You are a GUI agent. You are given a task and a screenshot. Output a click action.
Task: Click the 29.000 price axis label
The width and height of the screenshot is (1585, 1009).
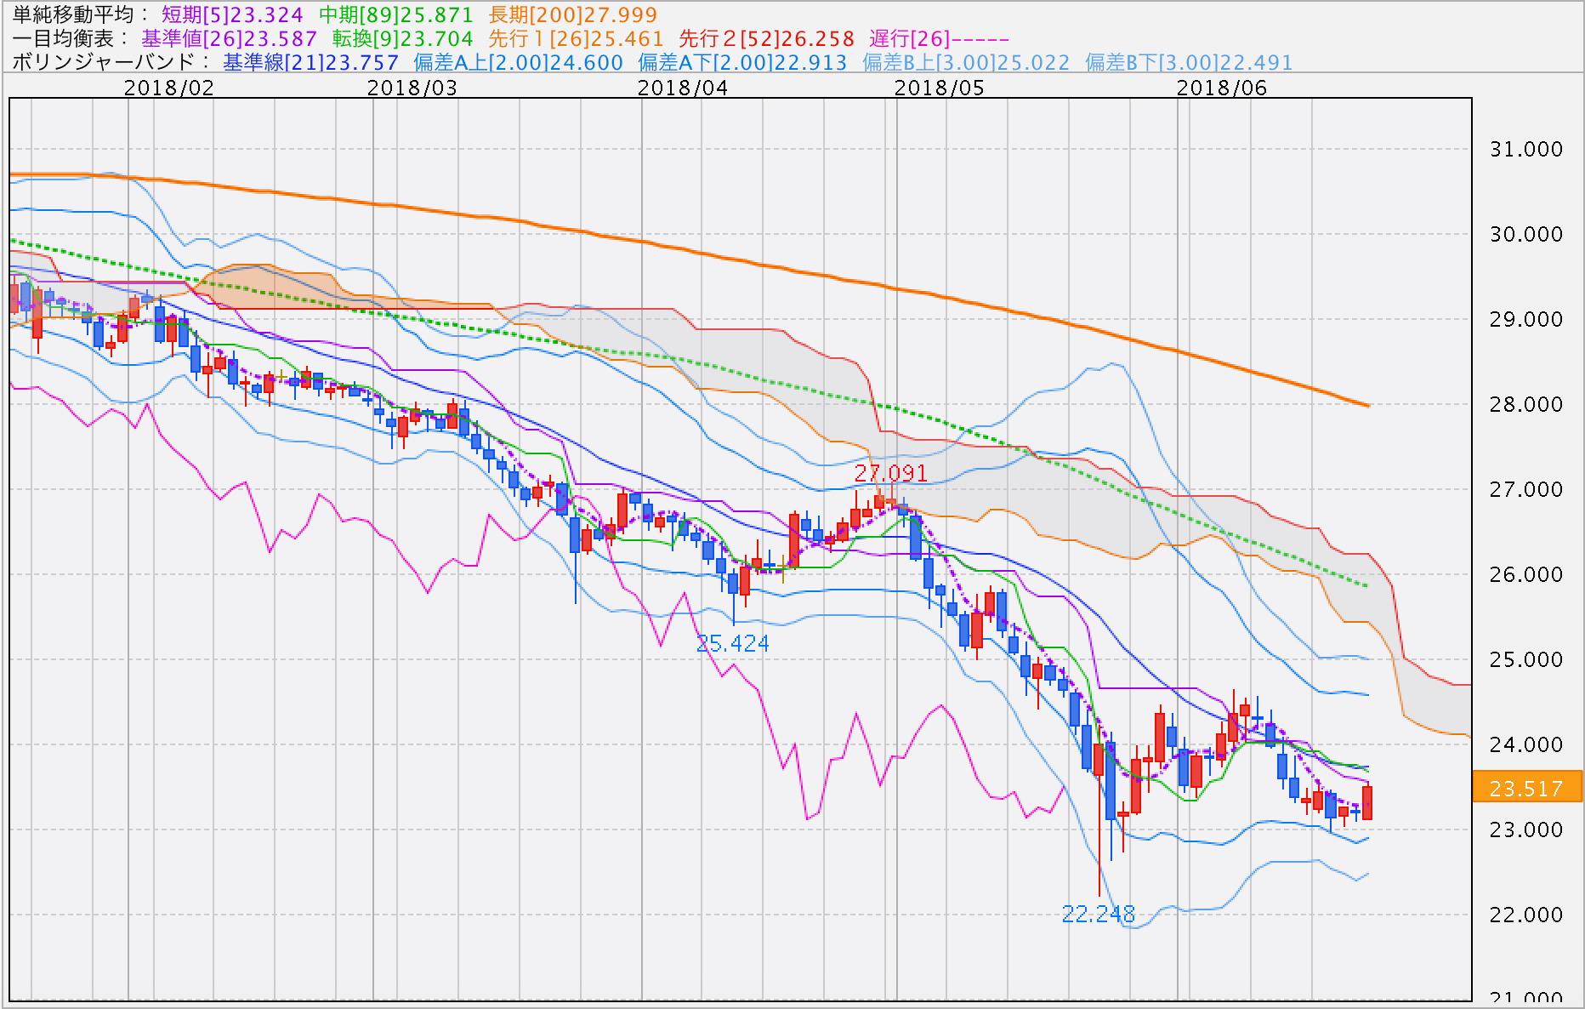pyautogui.click(x=1526, y=319)
